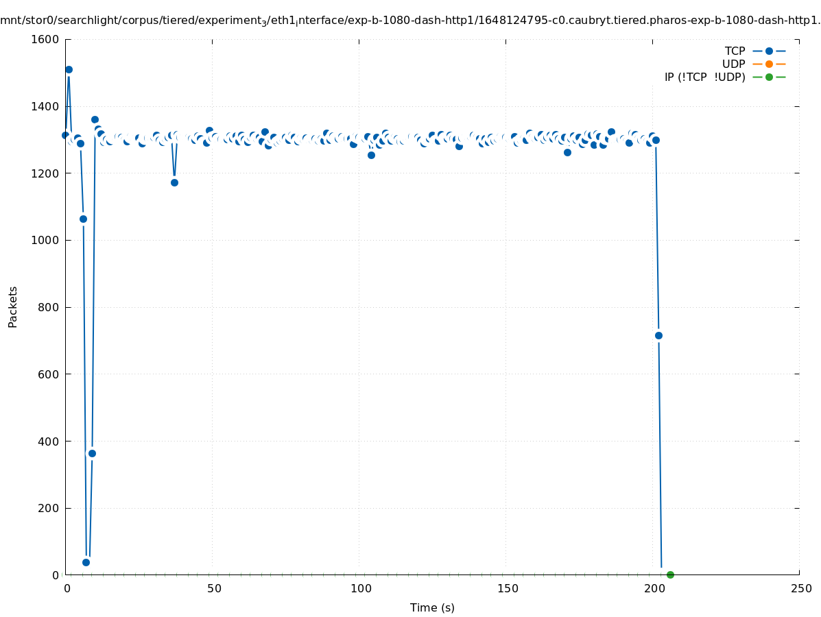821x617 pixels.
Task: Select the TCP legend label
Action: point(735,51)
